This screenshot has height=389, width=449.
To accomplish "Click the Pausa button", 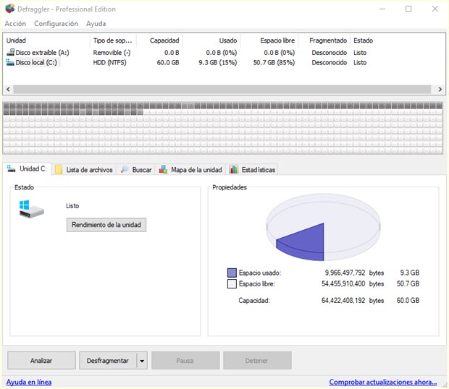I will click(185, 360).
